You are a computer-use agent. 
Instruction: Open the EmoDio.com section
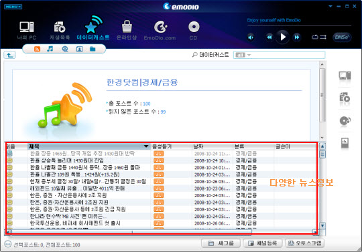(160, 31)
